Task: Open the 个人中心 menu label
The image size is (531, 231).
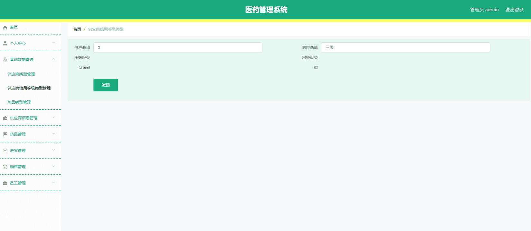Action: 18,43
